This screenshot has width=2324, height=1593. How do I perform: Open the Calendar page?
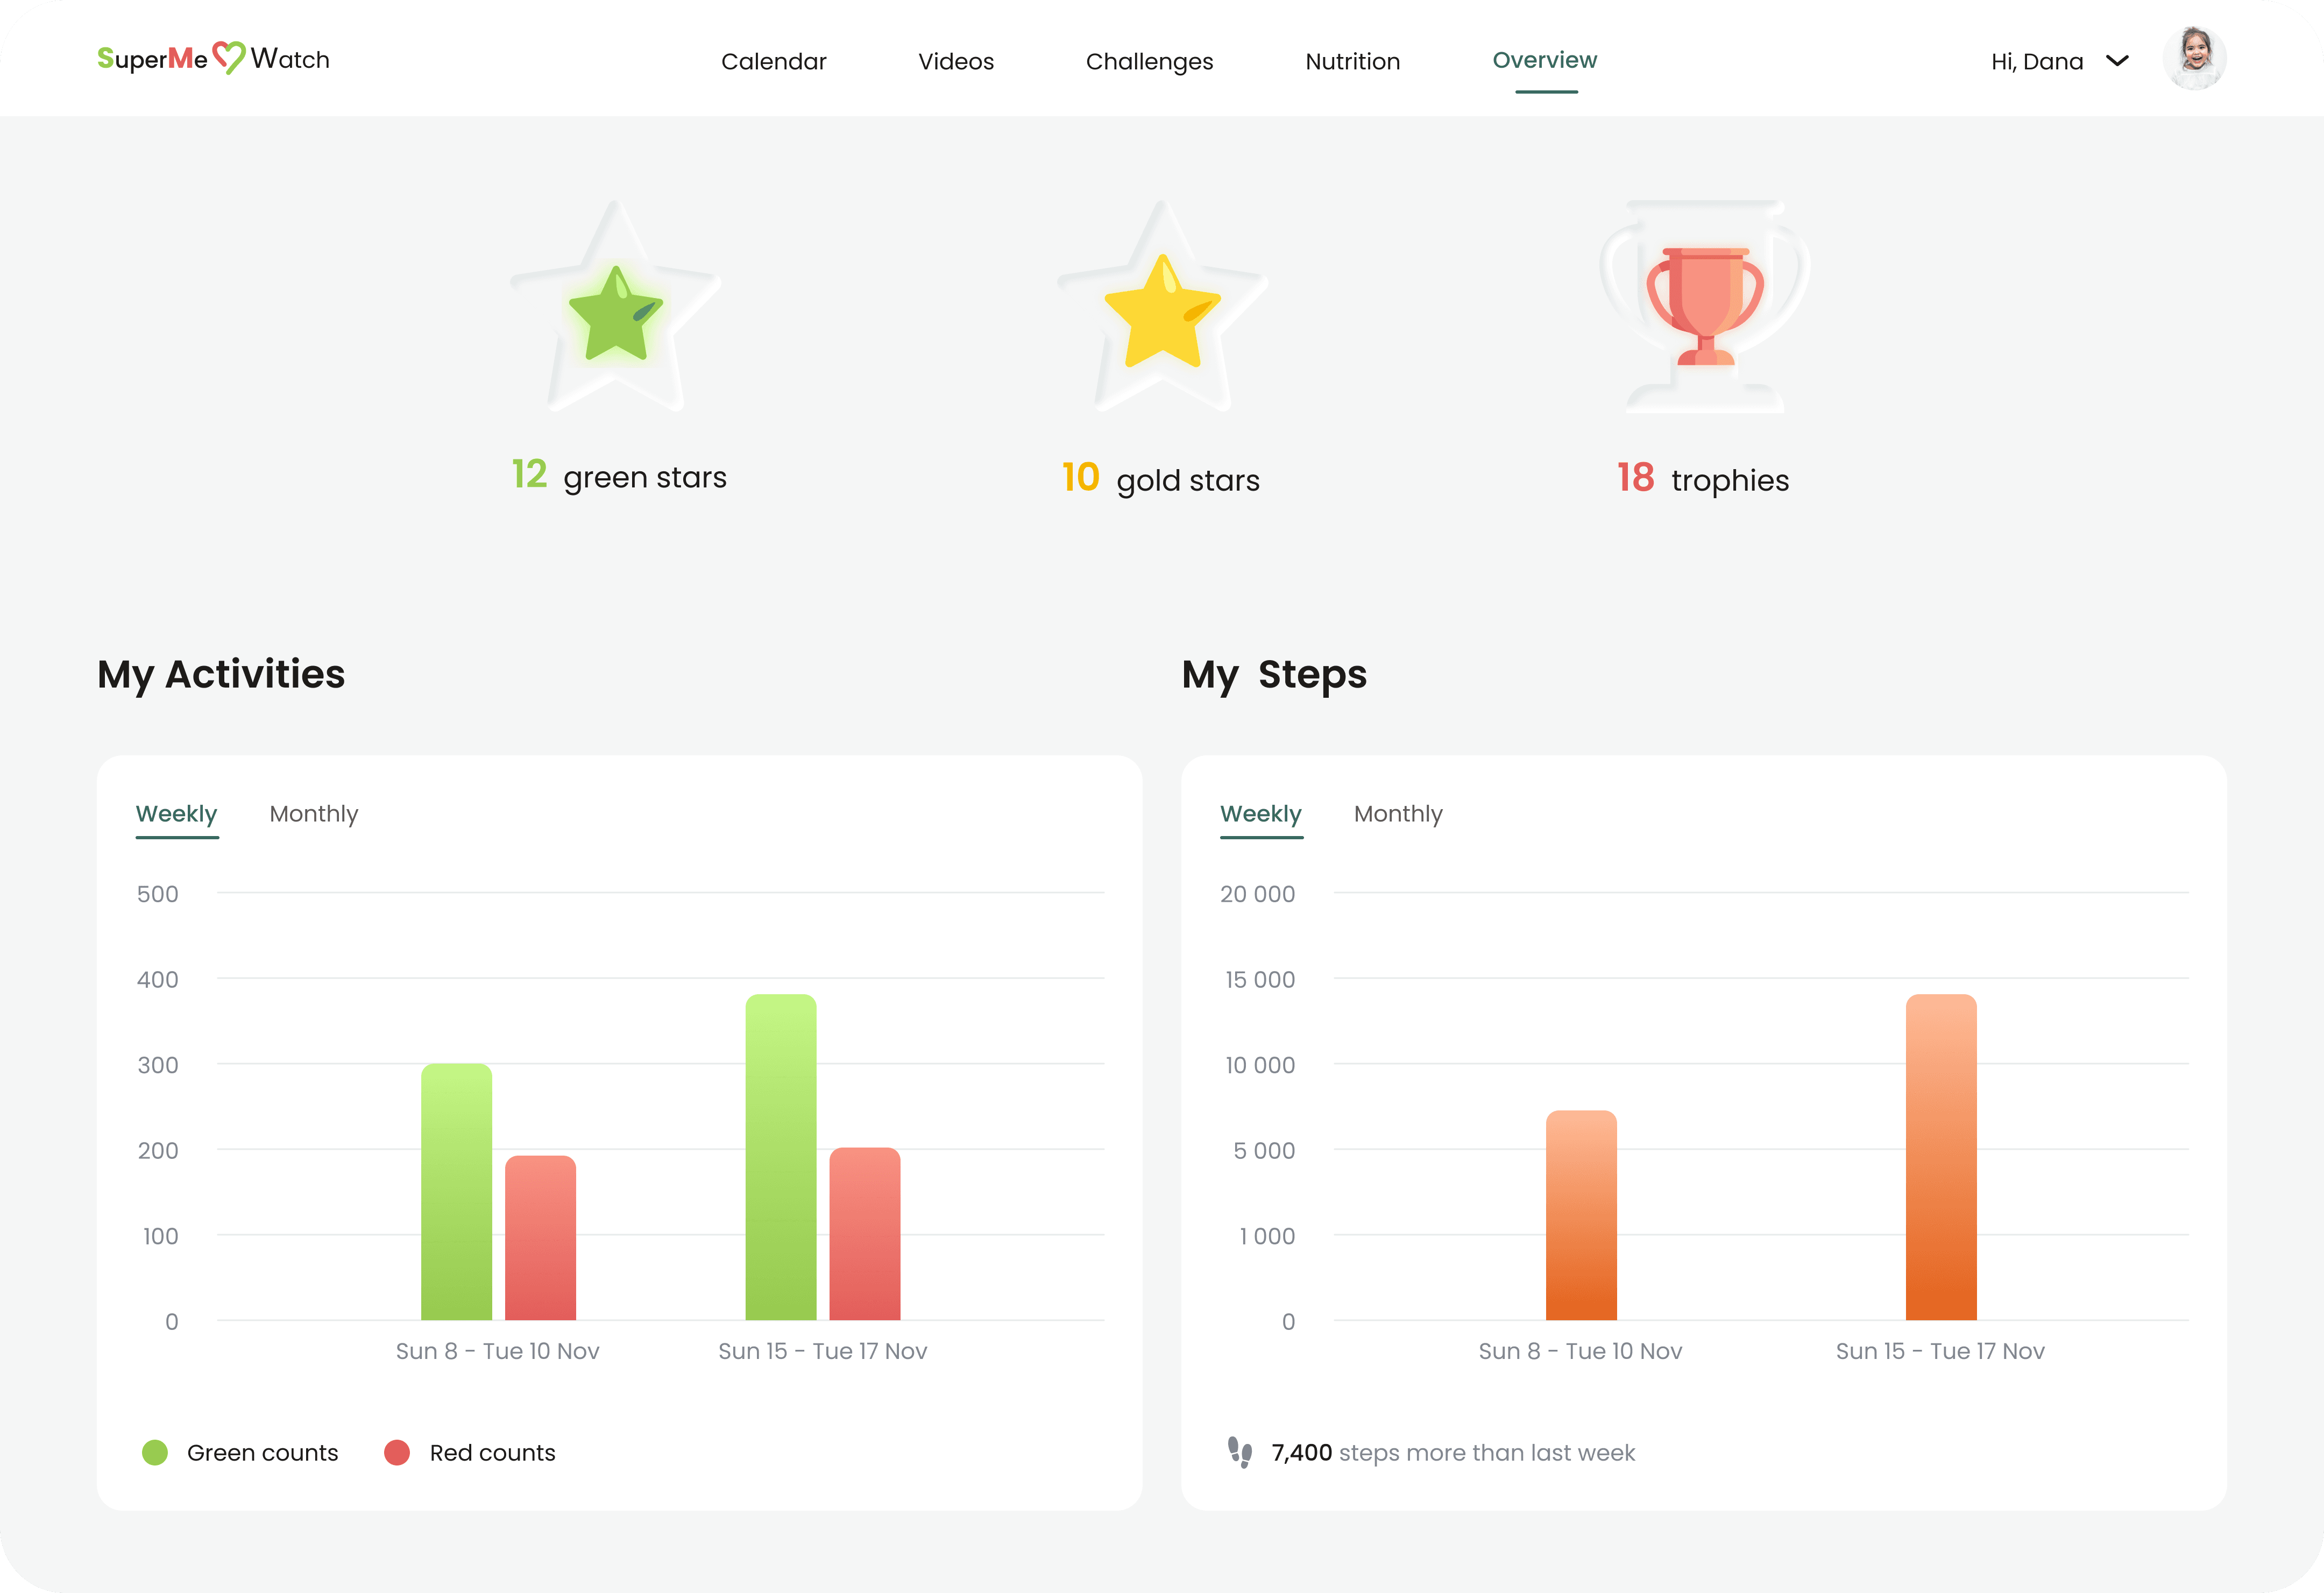[773, 62]
